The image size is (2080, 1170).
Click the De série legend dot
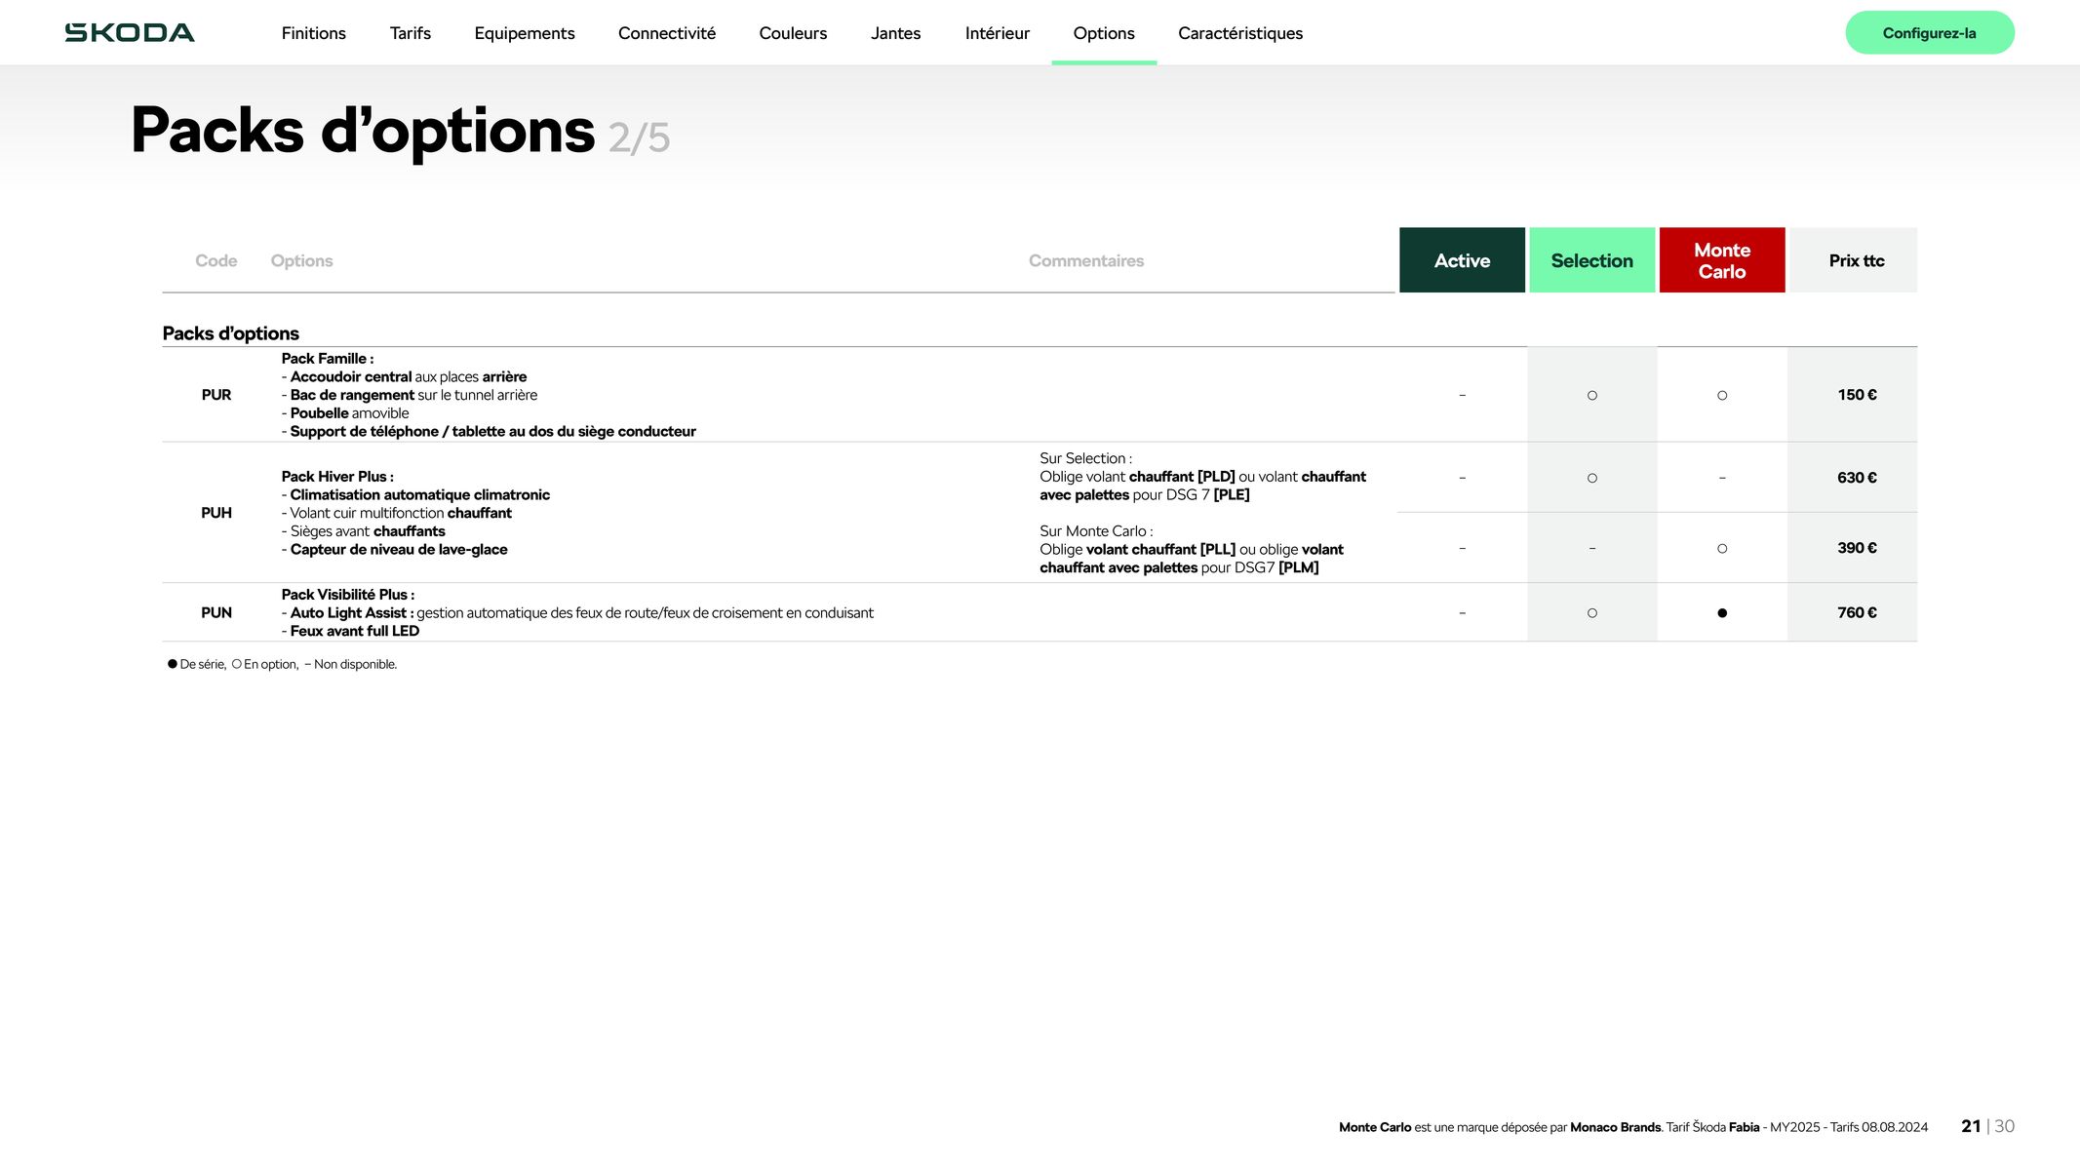coord(173,664)
